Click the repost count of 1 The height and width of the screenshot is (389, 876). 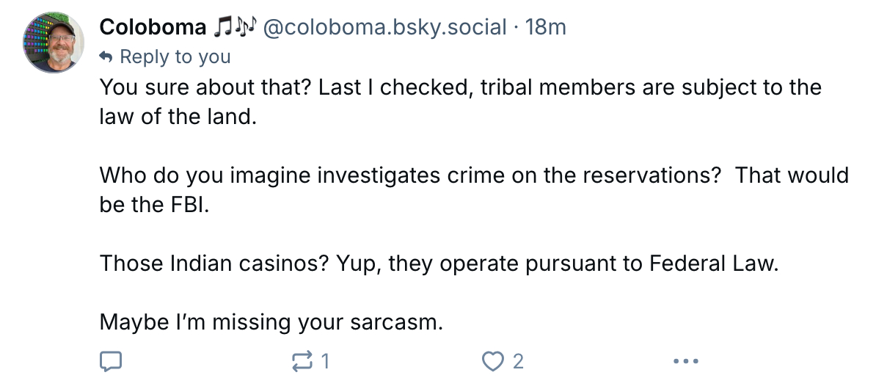(324, 361)
